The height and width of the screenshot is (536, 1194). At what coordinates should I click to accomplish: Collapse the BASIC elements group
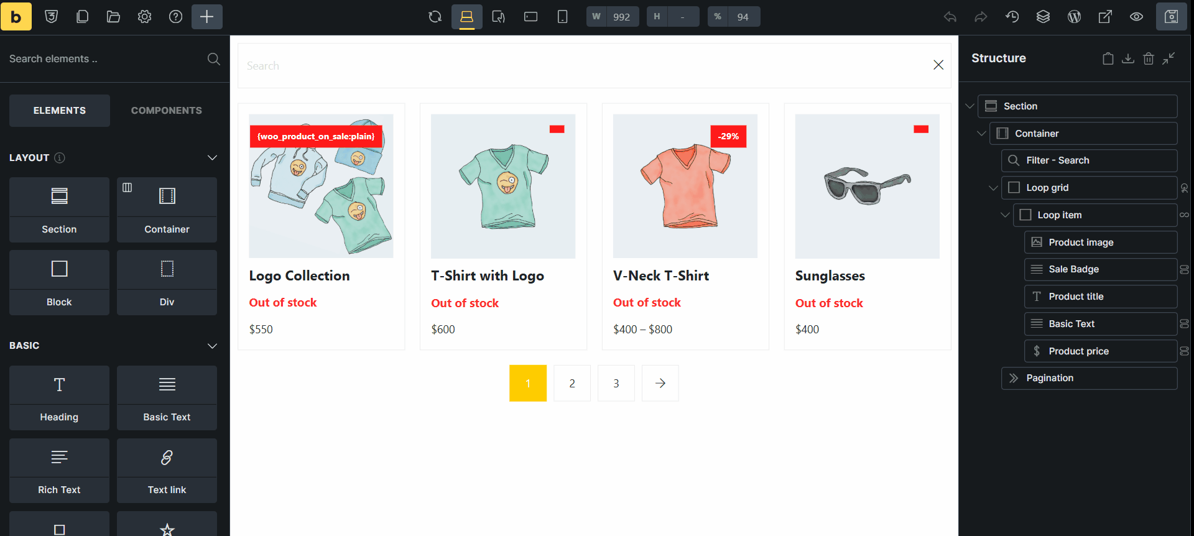[x=212, y=346]
